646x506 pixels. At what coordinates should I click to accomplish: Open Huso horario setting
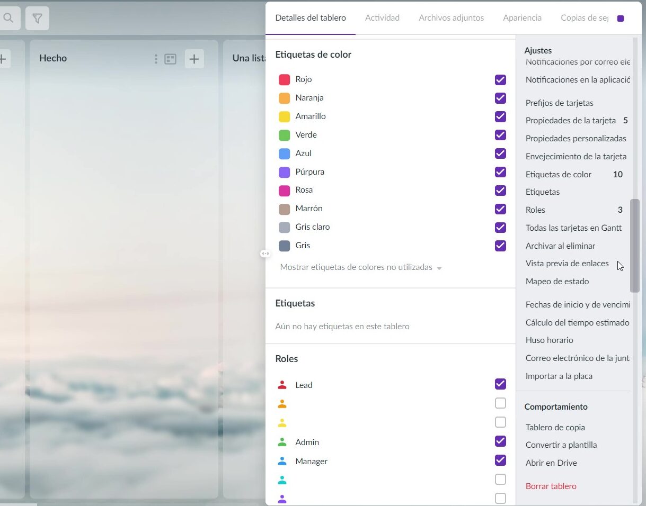[x=549, y=340]
